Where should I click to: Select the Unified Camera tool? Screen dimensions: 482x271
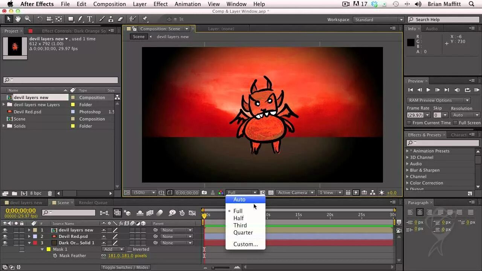(x=49, y=19)
